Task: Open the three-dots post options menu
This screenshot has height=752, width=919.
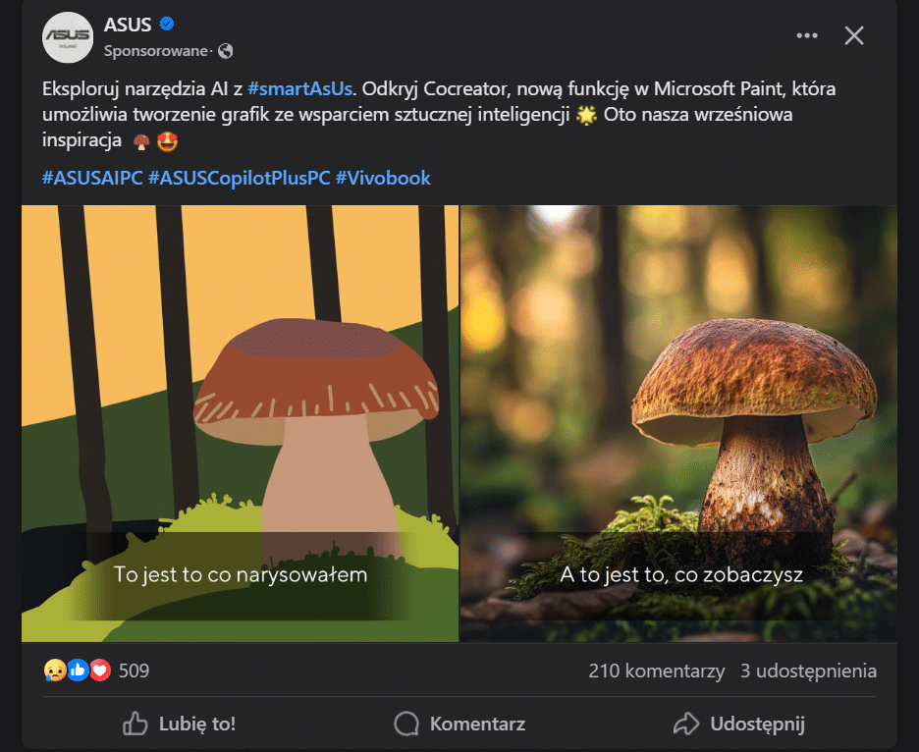Action: (807, 36)
